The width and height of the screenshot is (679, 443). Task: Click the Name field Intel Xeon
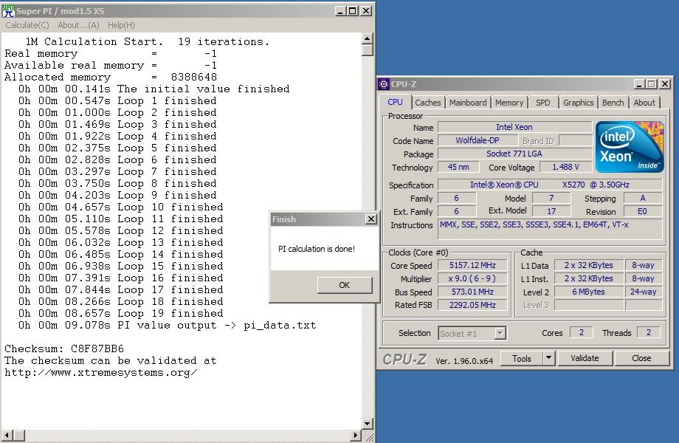point(514,127)
